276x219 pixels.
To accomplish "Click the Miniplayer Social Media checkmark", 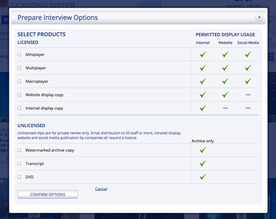I will [248, 55].
